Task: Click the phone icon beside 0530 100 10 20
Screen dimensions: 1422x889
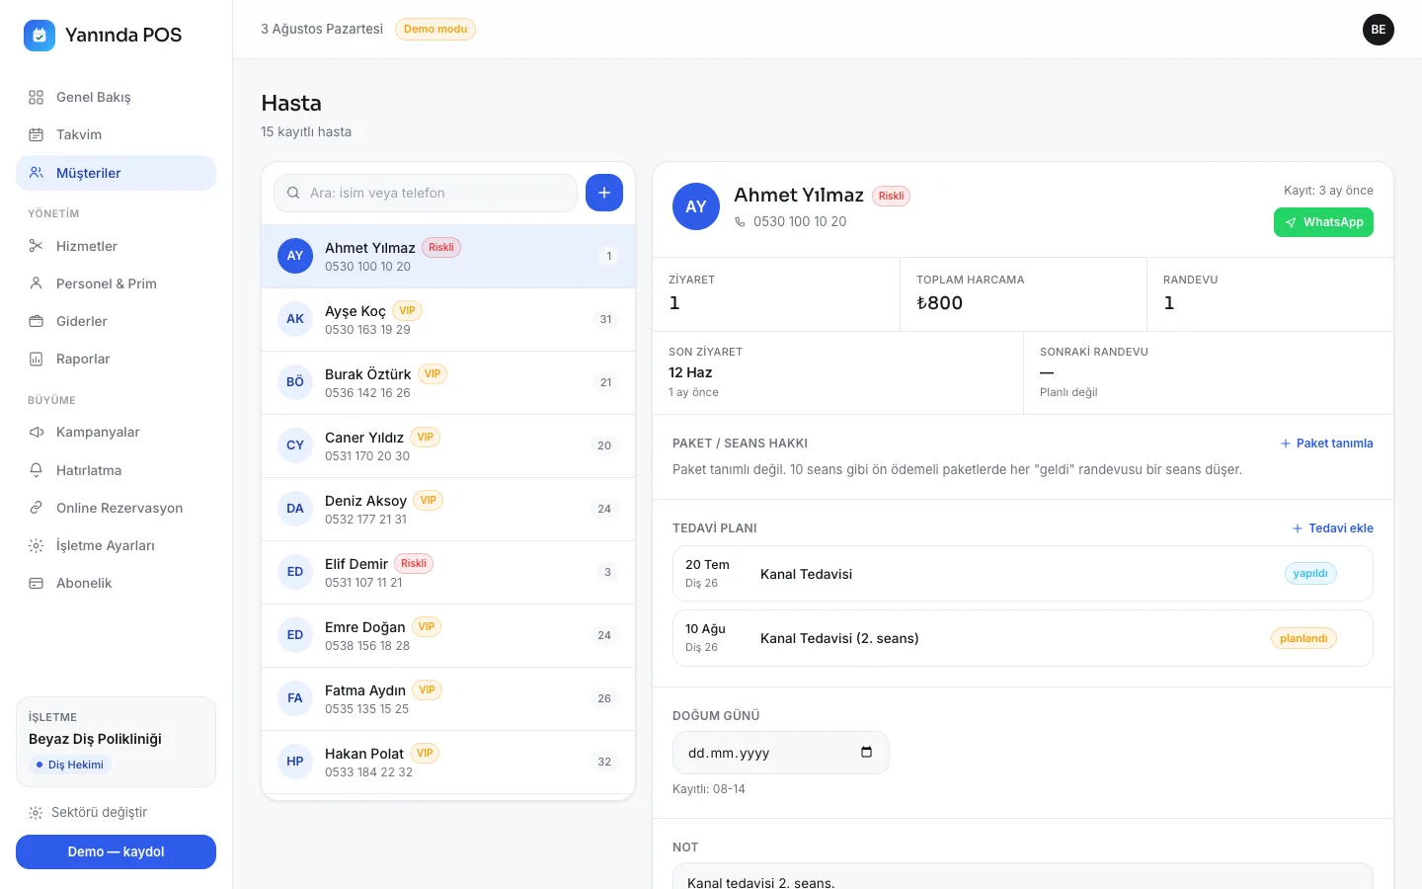Action: click(740, 222)
